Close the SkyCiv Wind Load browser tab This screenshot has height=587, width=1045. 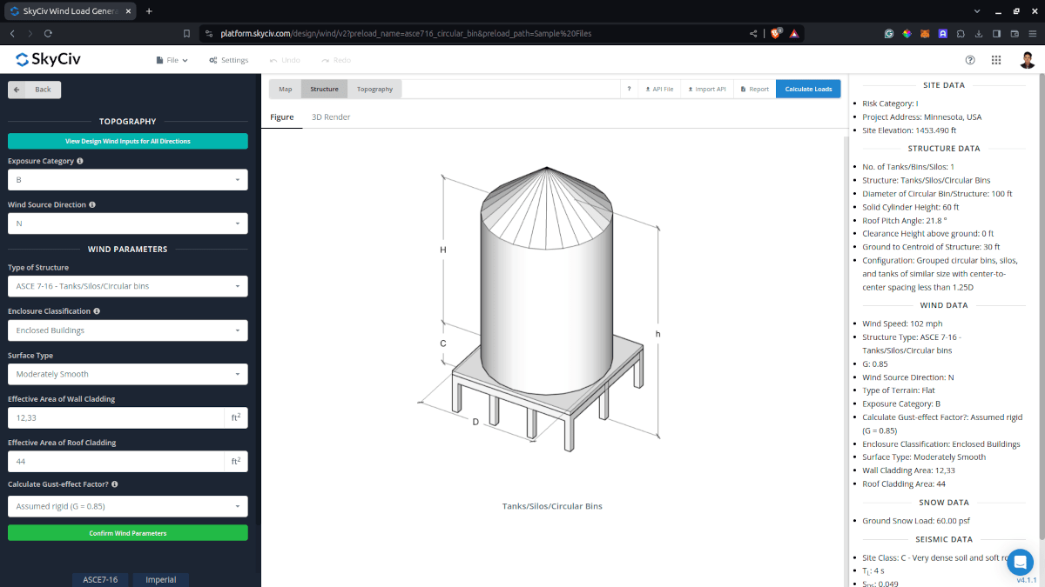(130, 11)
